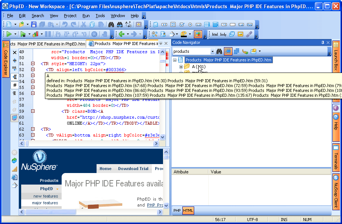The height and width of the screenshot is (224, 342).
Task: Run the script with the green play icon
Action: coord(9,34)
